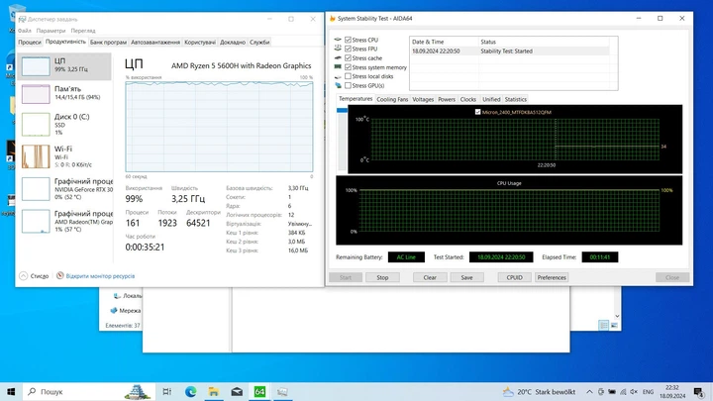
Task: Open the notification center icon
Action: click(x=699, y=391)
